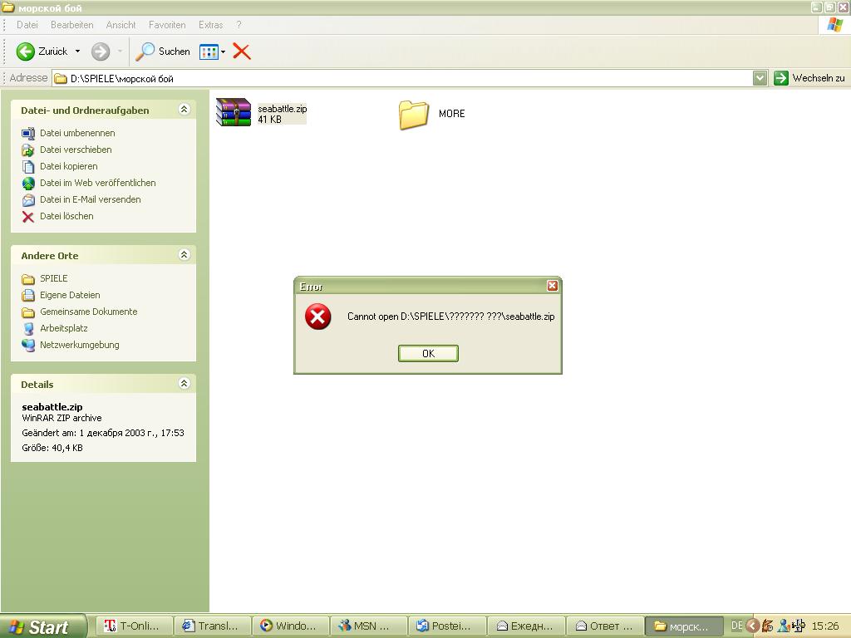
Task: Switch to the Windo... media player taskbar button
Action: pos(292,626)
